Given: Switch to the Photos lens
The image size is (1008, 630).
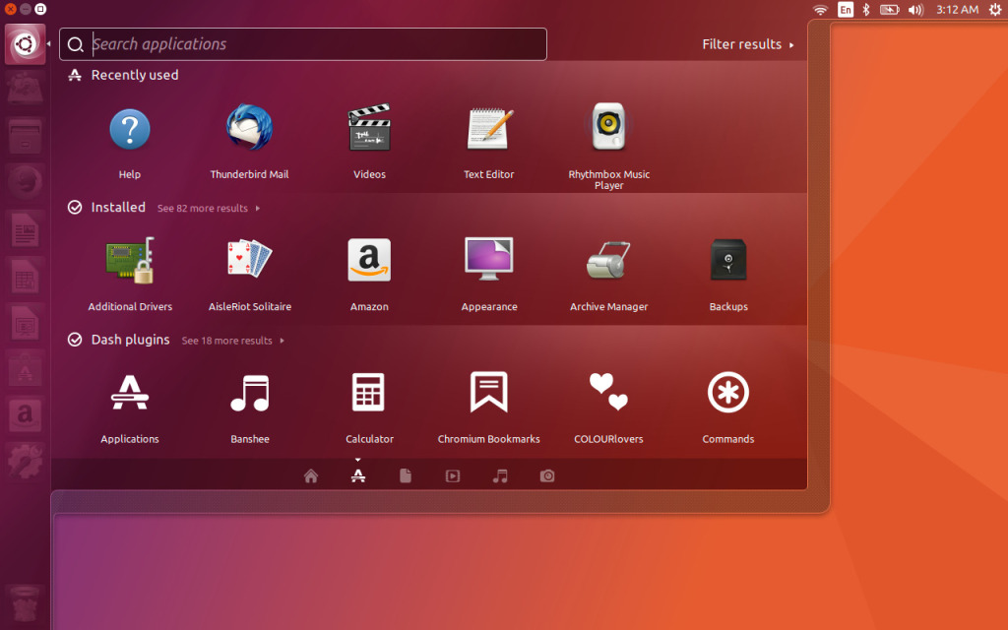Looking at the screenshot, I should click(547, 475).
